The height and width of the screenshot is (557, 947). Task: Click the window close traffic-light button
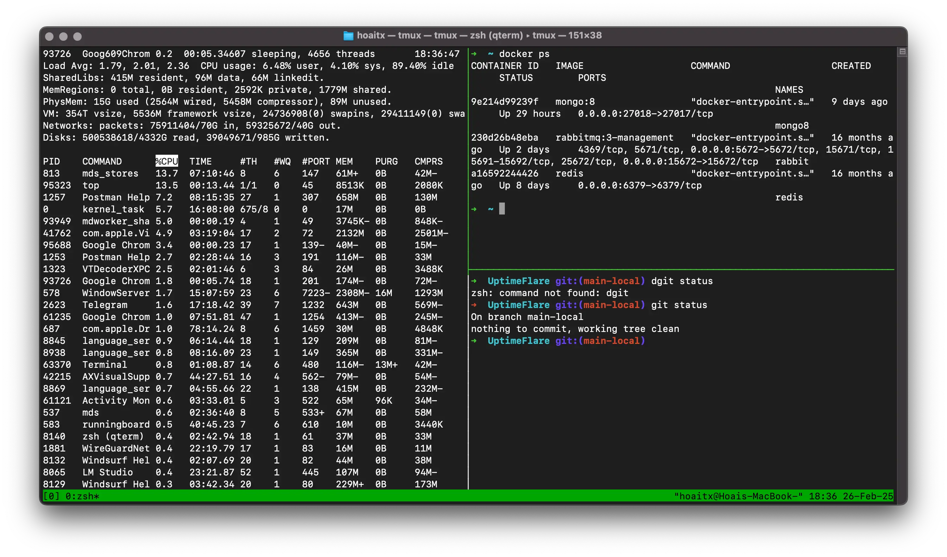pos(49,37)
